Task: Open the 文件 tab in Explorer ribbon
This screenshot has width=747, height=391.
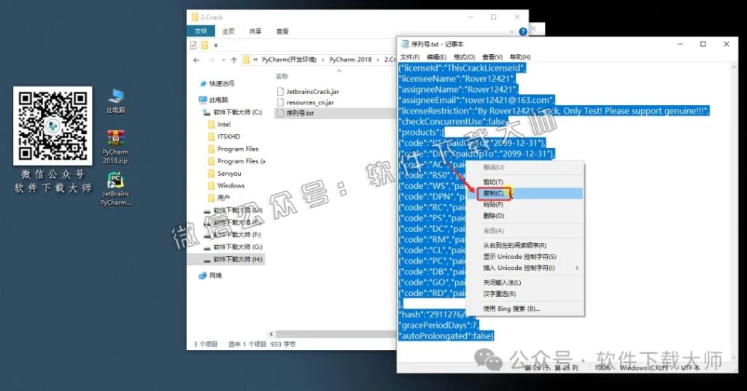Action: click(x=201, y=31)
